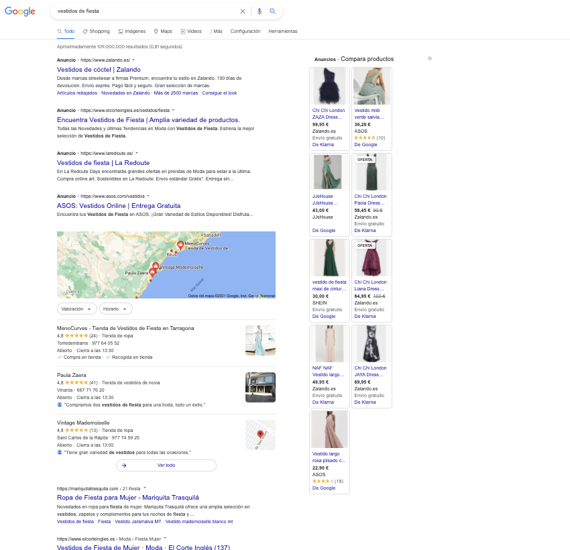The height and width of the screenshot is (550, 570).
Task: Click Más de 2500 marcas sitelink
Action: point(176,93)
